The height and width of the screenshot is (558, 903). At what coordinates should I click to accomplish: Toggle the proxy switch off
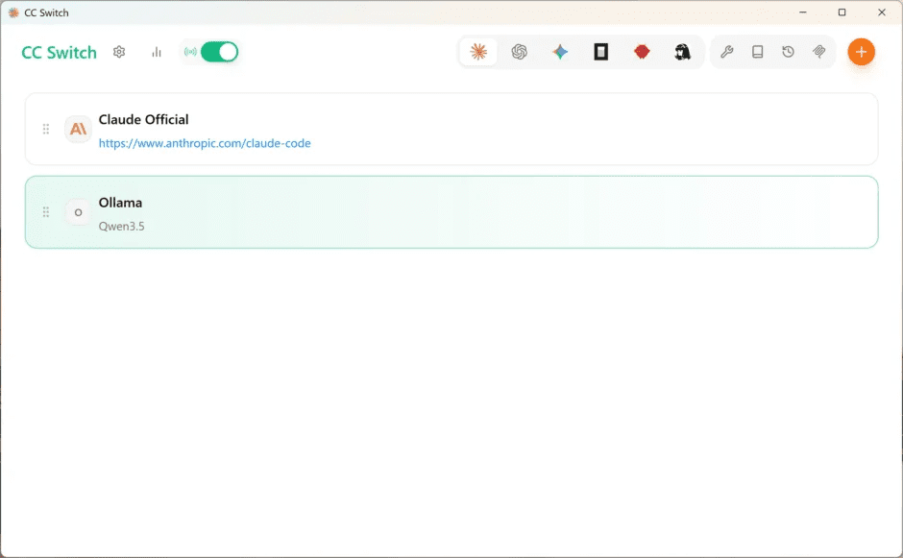(219, 52)
